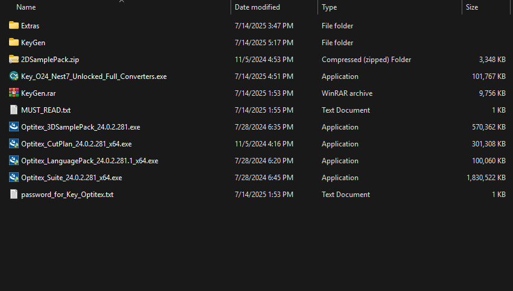Click the KeyGen folder icon
The image size is (513, 291).
tap(14, 43)
